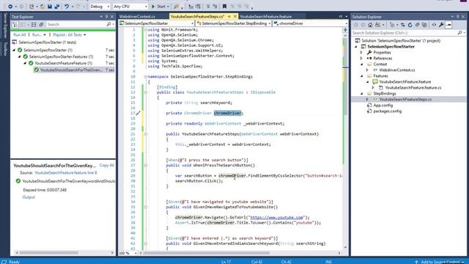Image resolution: width=469 pixels, height=264 pixels.
Task: Collapse all nodes in Solution Explorer
Action: click(417, 25)
